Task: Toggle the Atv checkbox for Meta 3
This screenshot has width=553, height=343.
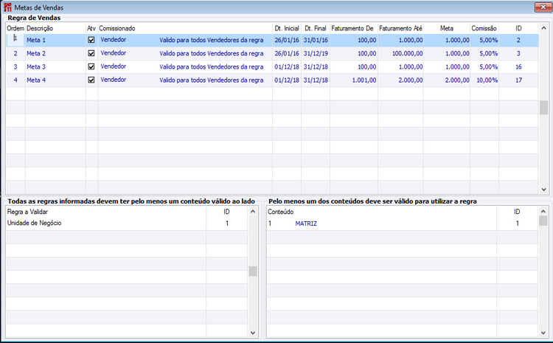Action: click(x=91, y=66)
